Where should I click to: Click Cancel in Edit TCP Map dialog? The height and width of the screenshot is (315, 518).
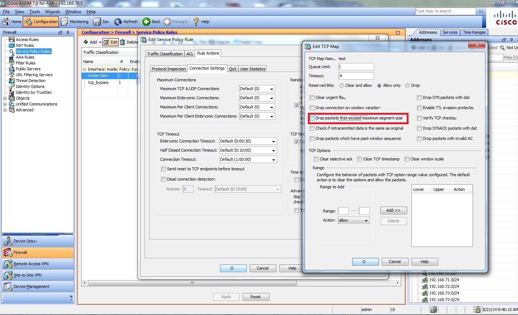coord(395,262)
